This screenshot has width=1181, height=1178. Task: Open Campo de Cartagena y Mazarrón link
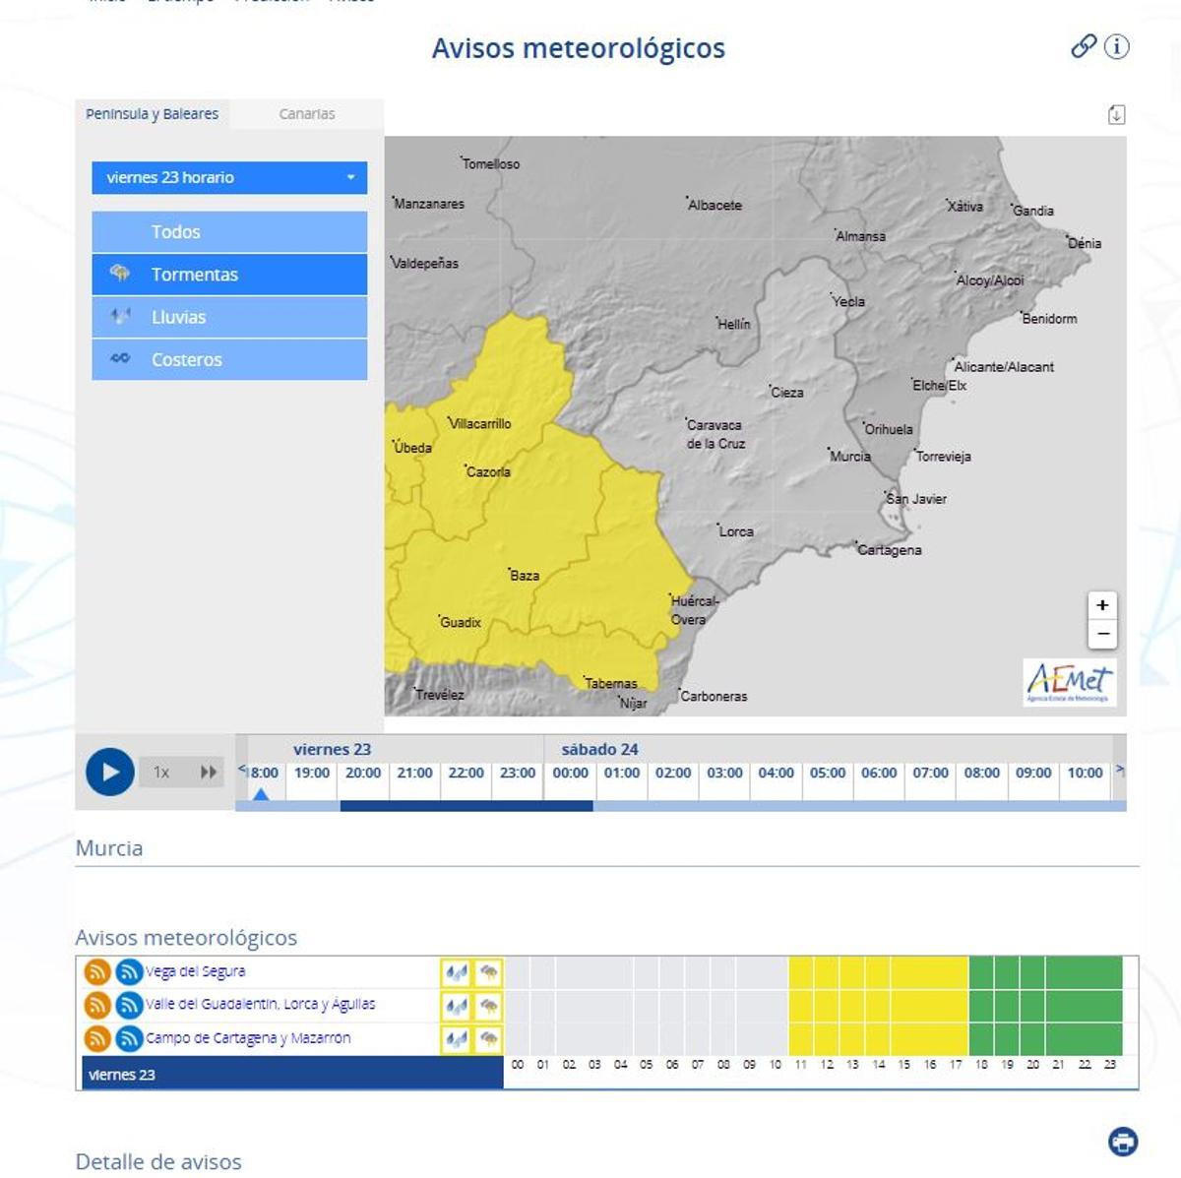(248, 1037)
